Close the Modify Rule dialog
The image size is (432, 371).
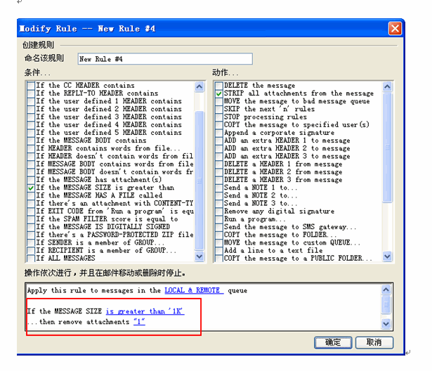(395, 29)
